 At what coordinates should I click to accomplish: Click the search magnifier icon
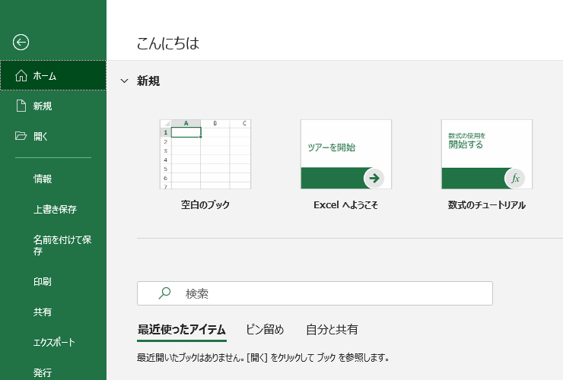(x=164, y=293)
